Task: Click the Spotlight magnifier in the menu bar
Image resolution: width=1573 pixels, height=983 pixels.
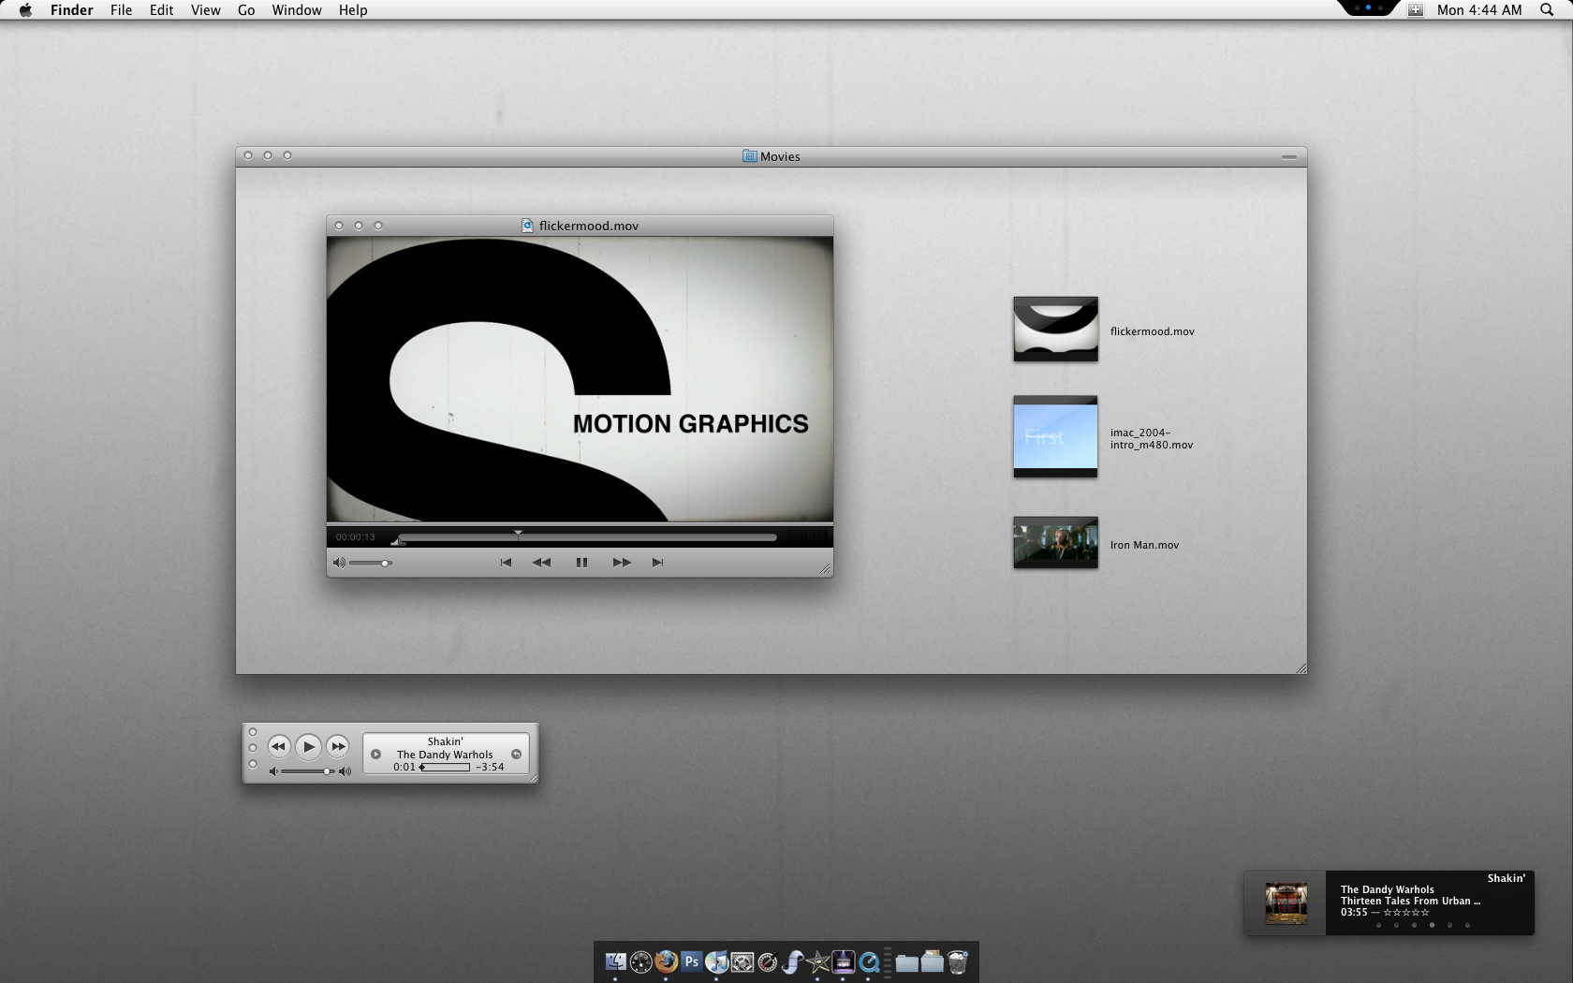Action: [1547, 9]
